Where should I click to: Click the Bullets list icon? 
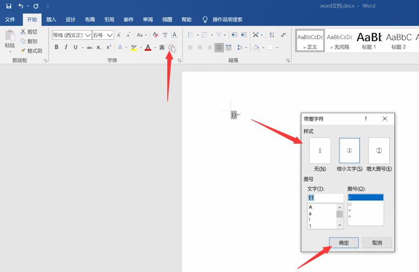pyautogui.click(x=190, y=35)
